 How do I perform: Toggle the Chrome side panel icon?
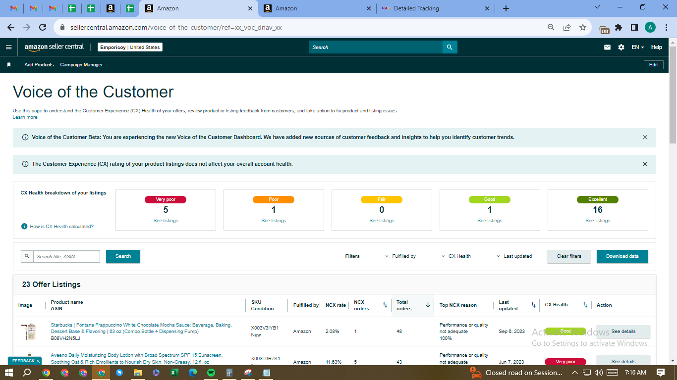tap(634, 27)
